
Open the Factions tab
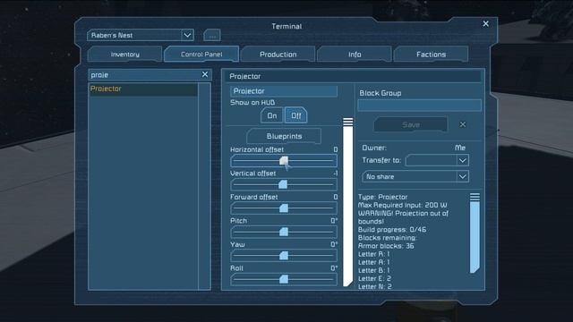431,55
